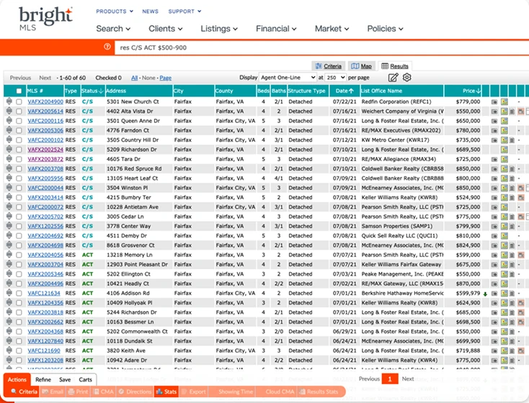Image resolution: width=529 pixels, height=403 pixels.
Task: Open the Market menu
Action: pos(332,29)
